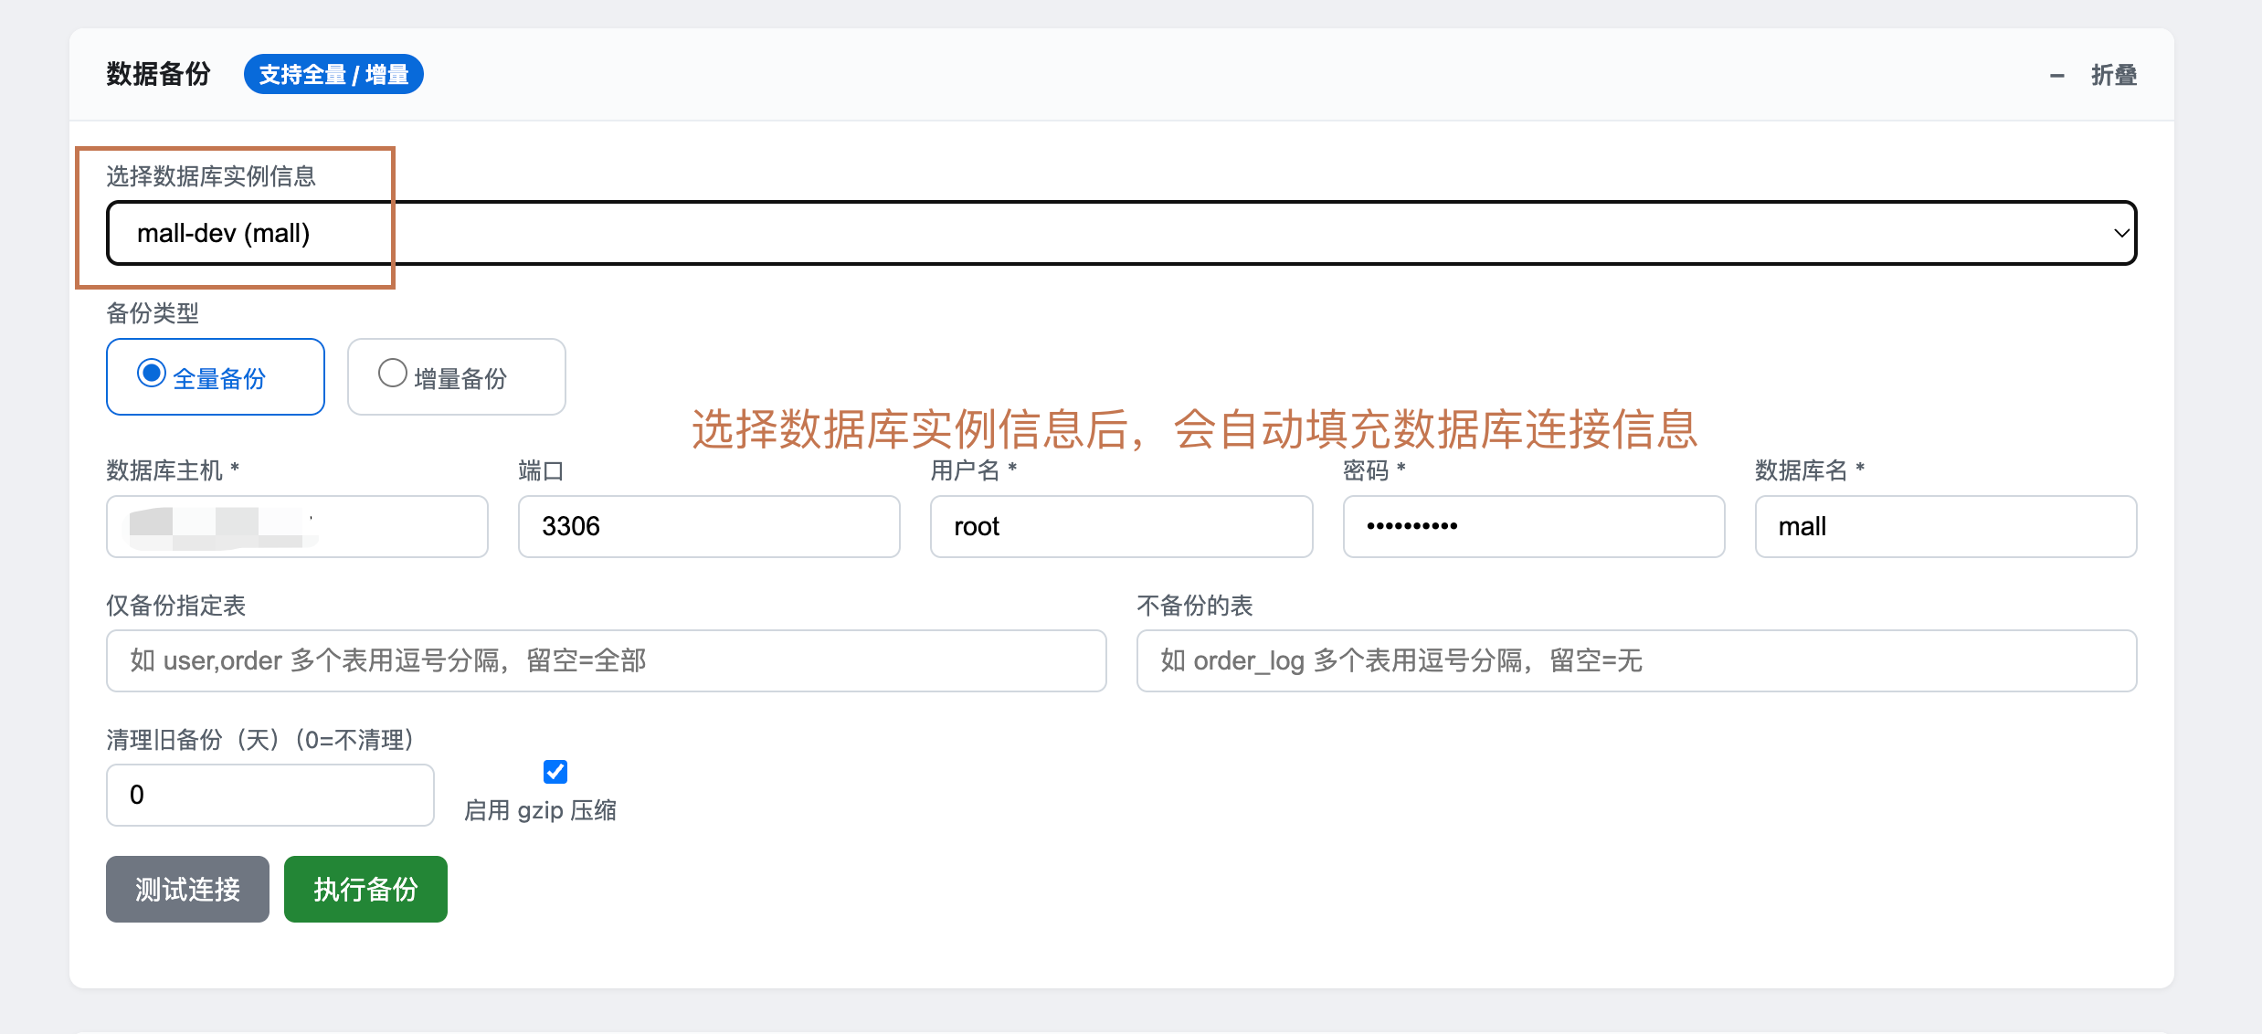This screenshot has height=1034, width=2262.
Task: Click into the 密码 password field
Action: tap(1533, 526)
